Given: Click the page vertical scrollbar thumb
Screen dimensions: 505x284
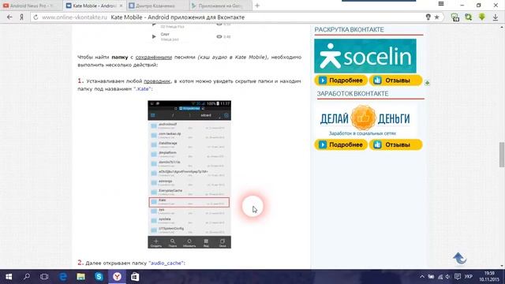Looking at the screenshot, I should 502,155.
